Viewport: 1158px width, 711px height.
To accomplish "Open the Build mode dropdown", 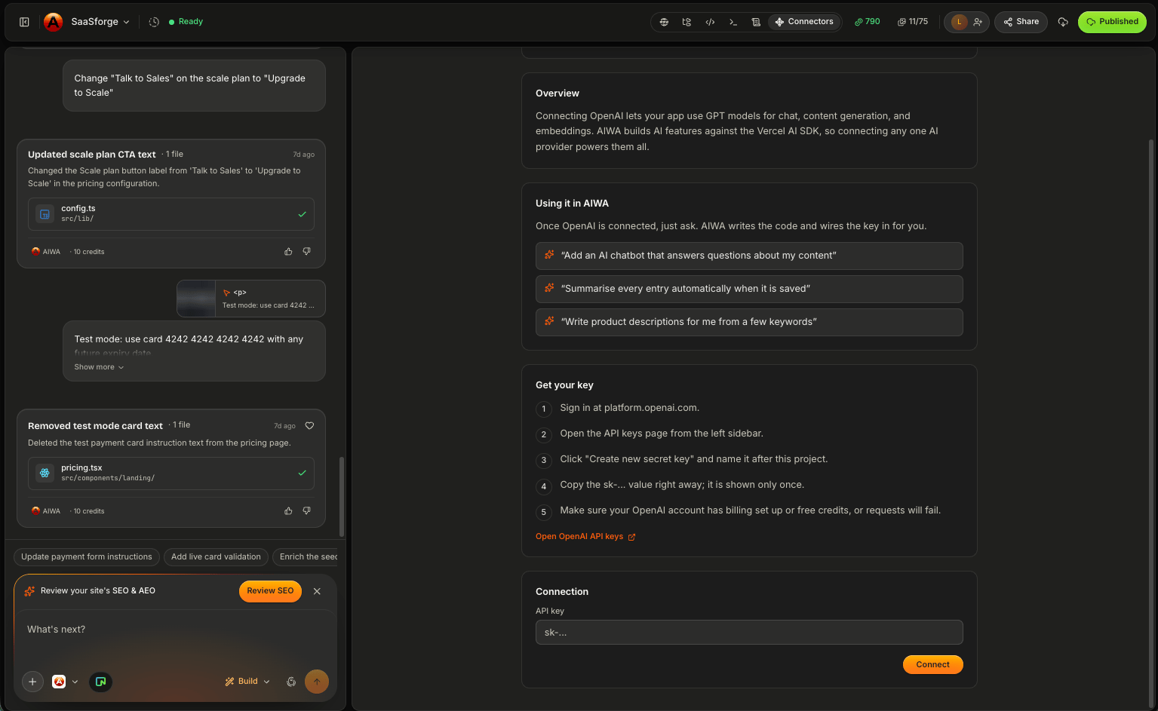I will 247,682.
